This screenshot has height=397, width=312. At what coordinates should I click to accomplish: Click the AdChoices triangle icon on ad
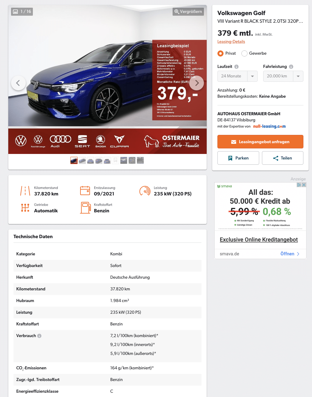(x=299, y=185)
